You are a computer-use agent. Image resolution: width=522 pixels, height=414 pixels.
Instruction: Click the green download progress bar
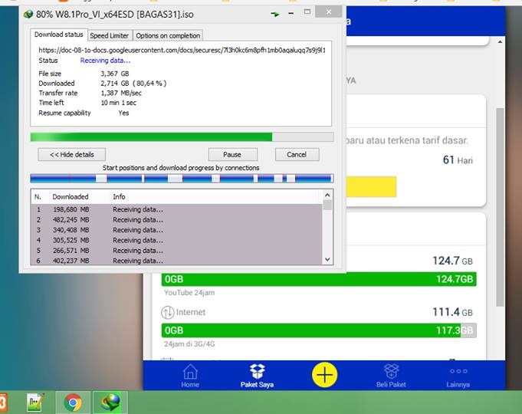[x=182, y=137]
